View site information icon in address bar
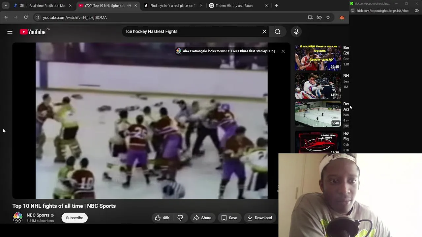 [x=37, y=17]
